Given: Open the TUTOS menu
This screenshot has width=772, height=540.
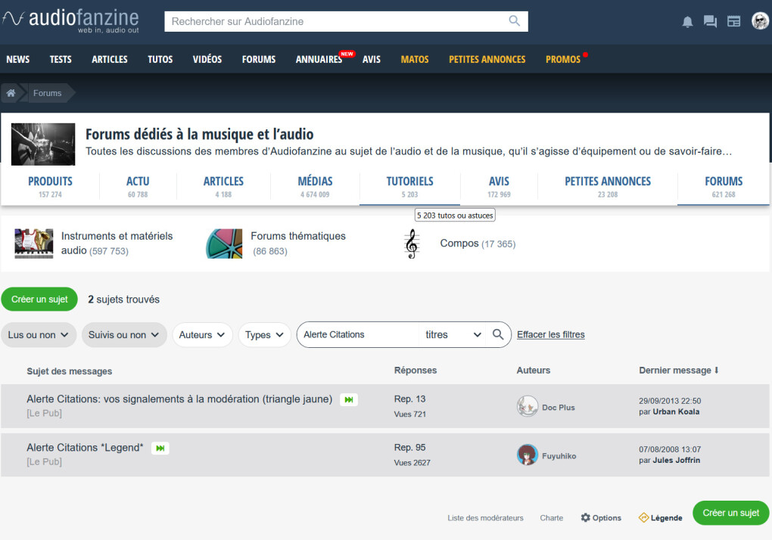Looking at the screenshot, I should 160,60.
